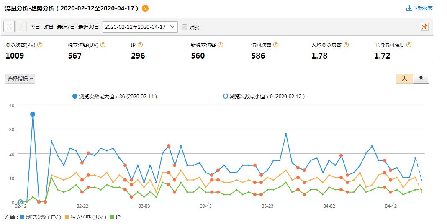This screenshot has height=224, width=447.
Task: Click help icon next to 平均访问深度
Action: pyautogui.click(x=409, y=45)
